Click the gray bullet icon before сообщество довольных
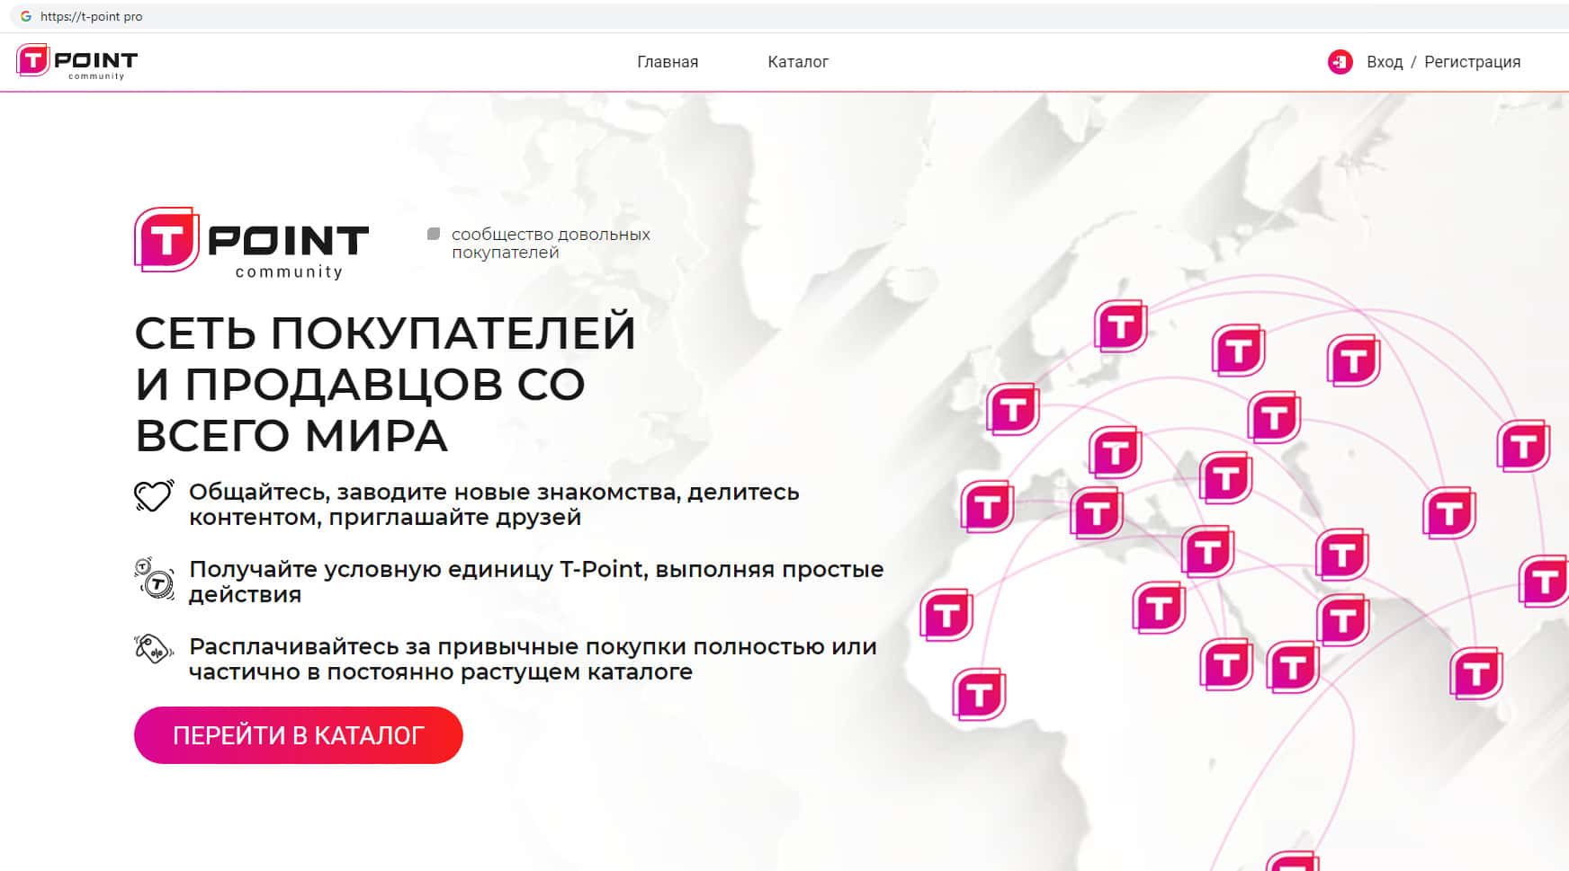The image size is (1569, 871). [434, 235]
